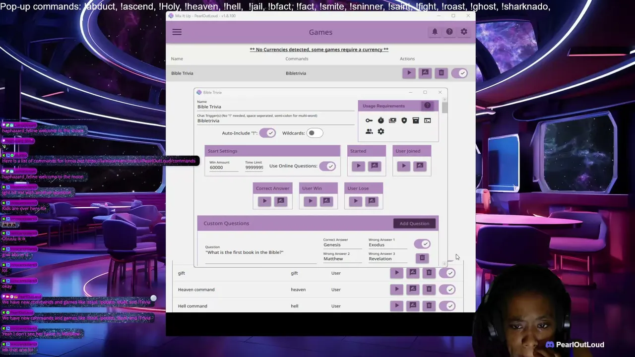Toggle Use Online Questions switch
Viewport: 635px width, 357px height.
[327, 166]
